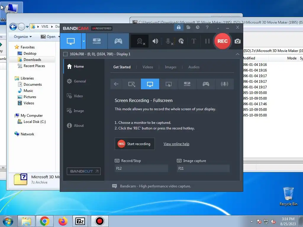Toggle the mouse click effect icon
Screen dimensions: 303x227
click(181, 41)
